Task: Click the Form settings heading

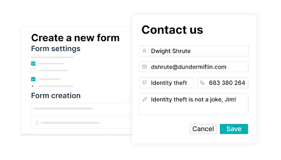Action: point(56,49)
